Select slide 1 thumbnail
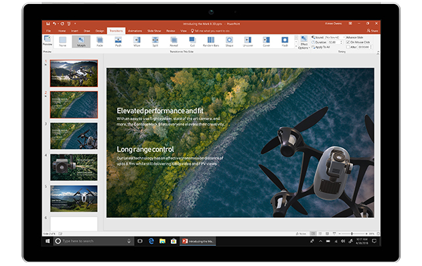 click(74, 74)
